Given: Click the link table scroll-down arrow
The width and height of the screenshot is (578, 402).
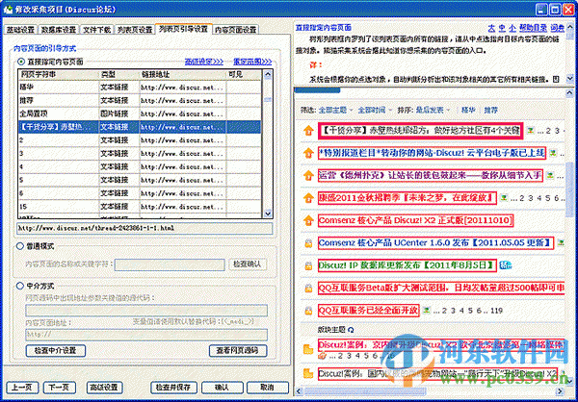Looking at the screenshot, I should pos(268,214).
